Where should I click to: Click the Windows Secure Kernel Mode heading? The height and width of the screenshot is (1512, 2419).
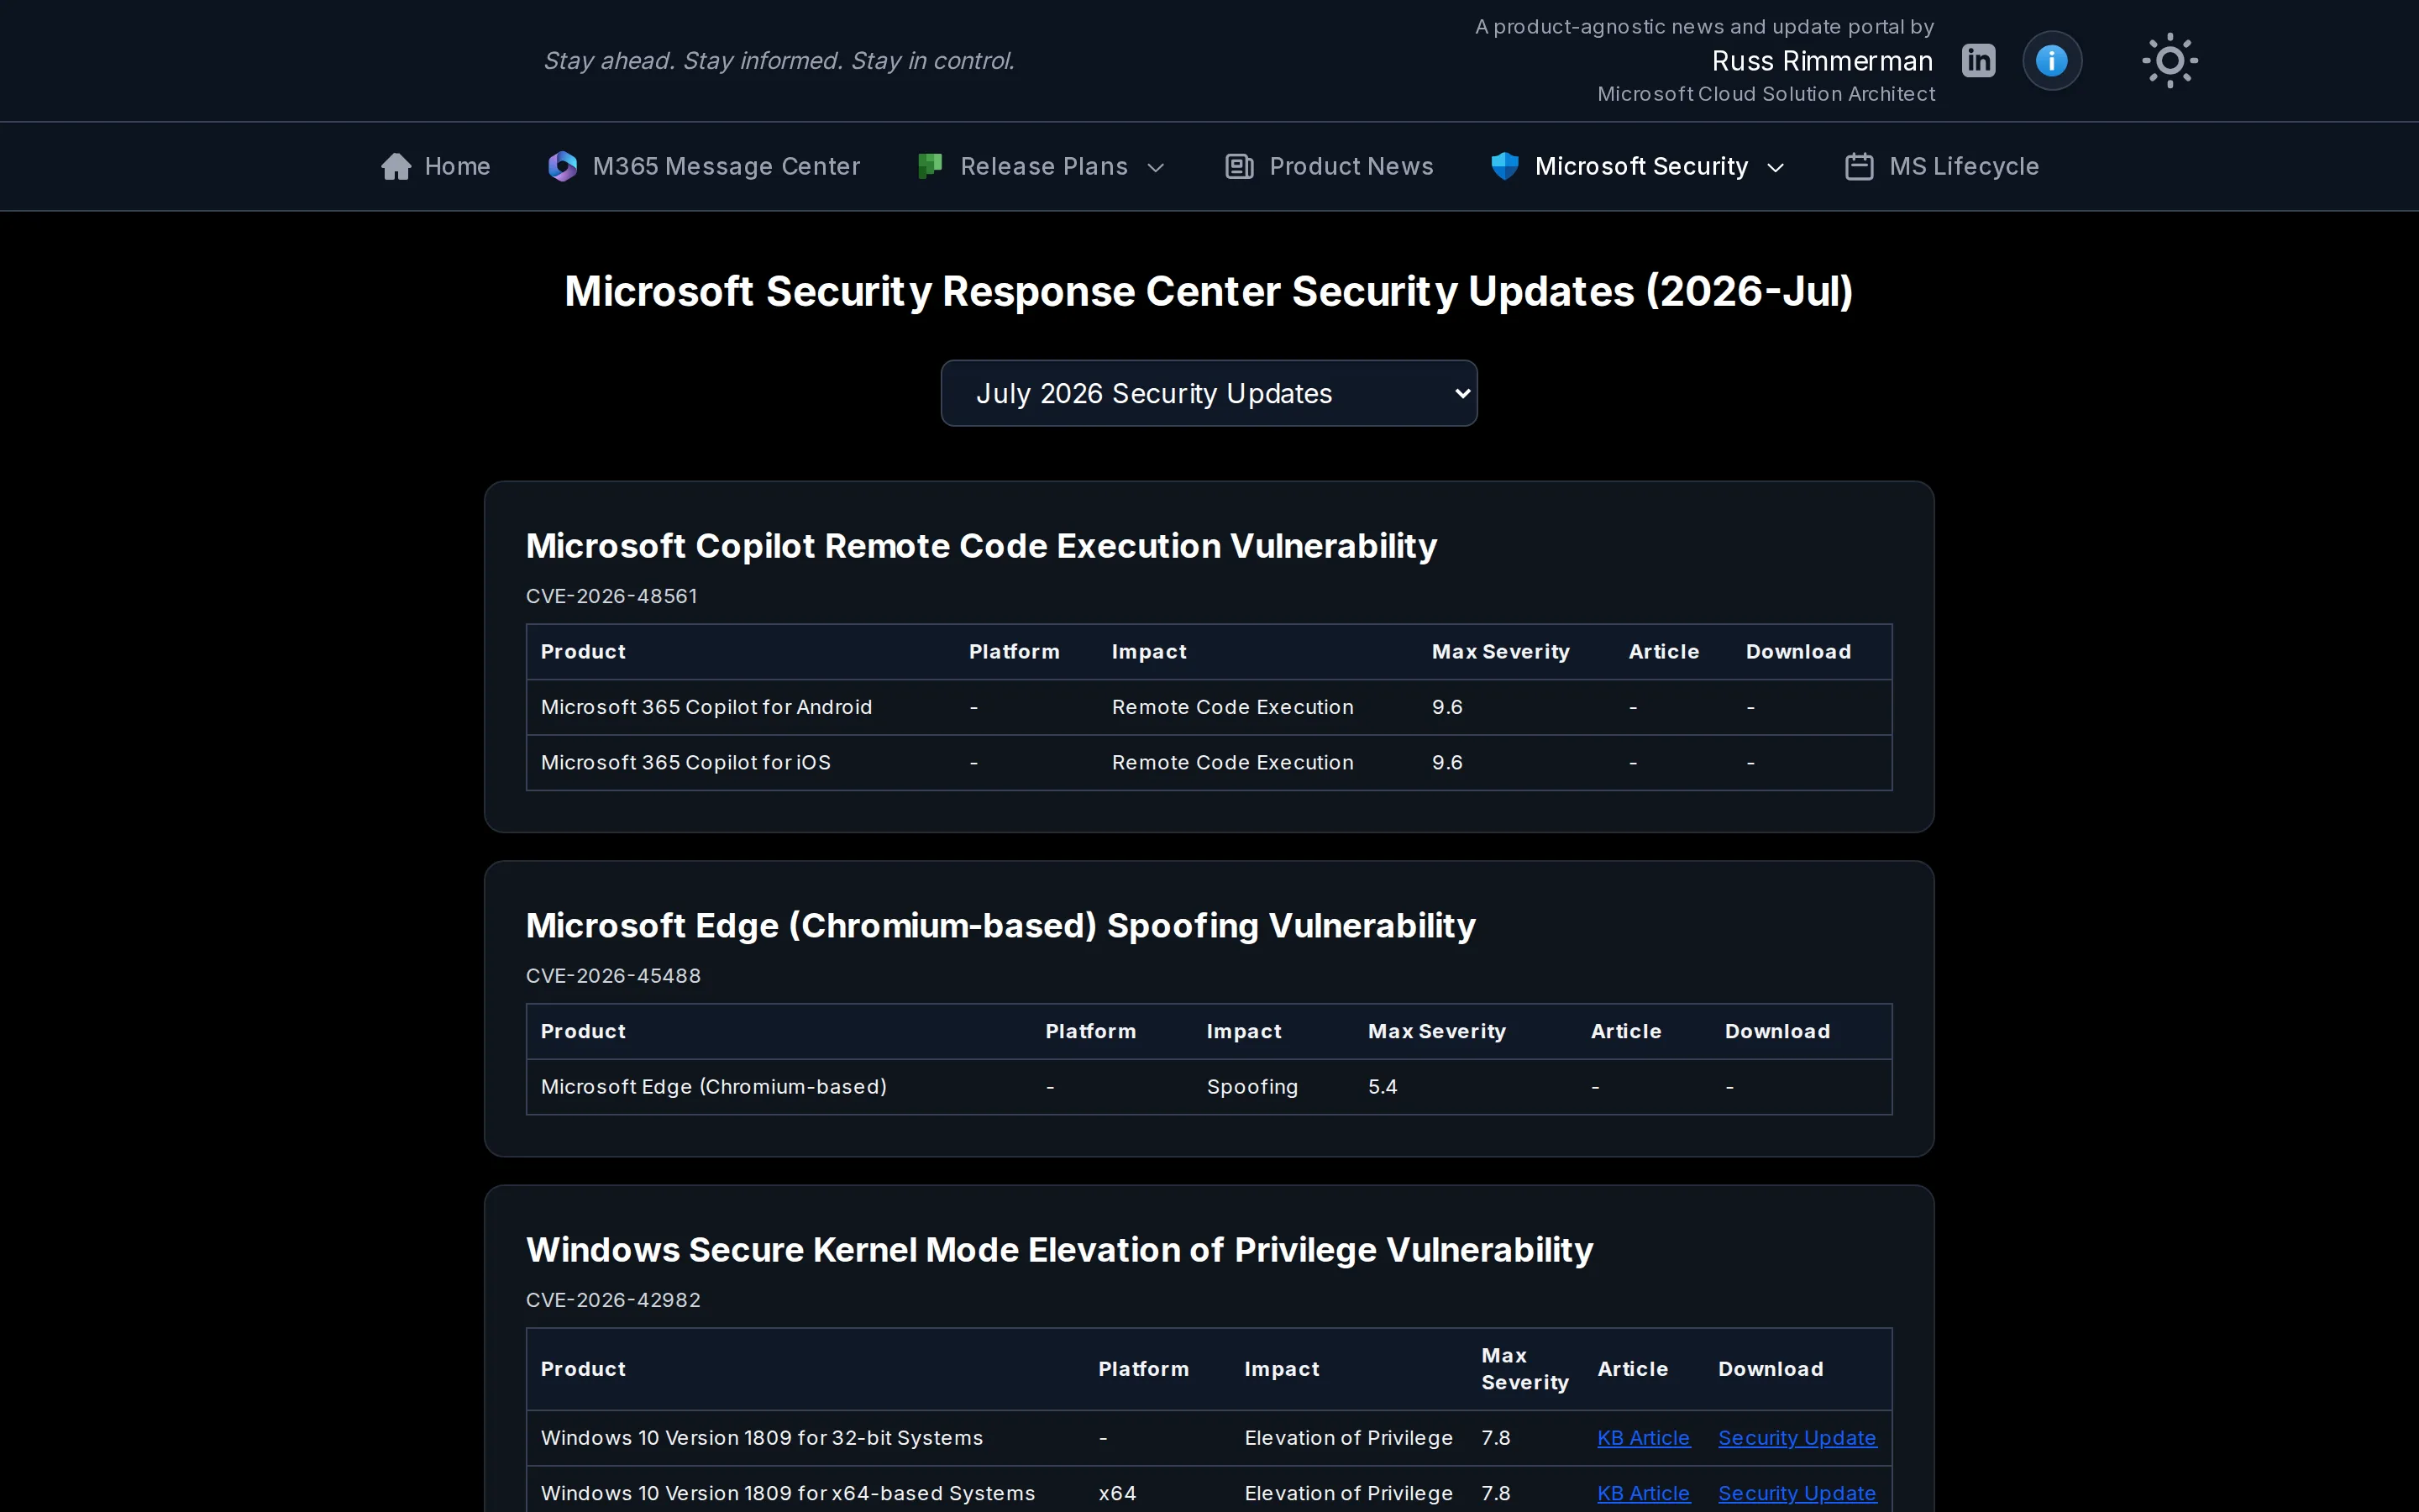click(x=1059, y=1250)
